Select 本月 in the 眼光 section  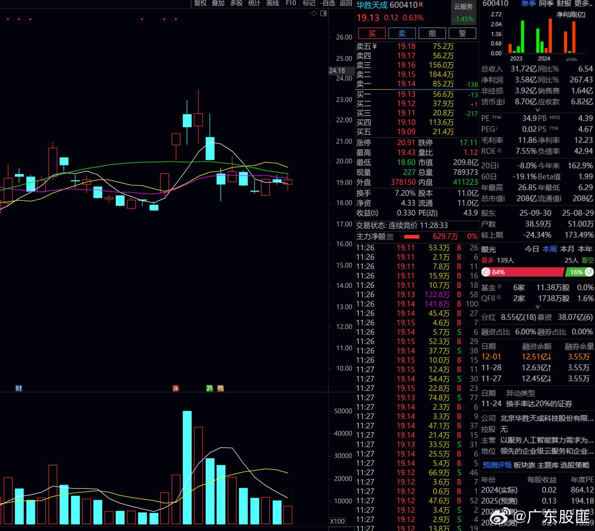tap(567, 249)
